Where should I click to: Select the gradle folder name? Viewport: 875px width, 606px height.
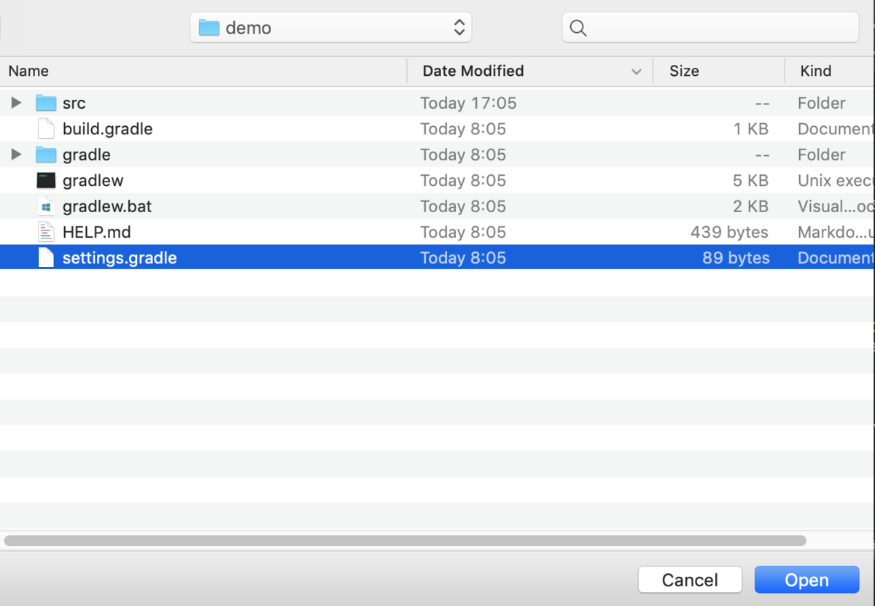pyautogui.click(x=87, y=155)
